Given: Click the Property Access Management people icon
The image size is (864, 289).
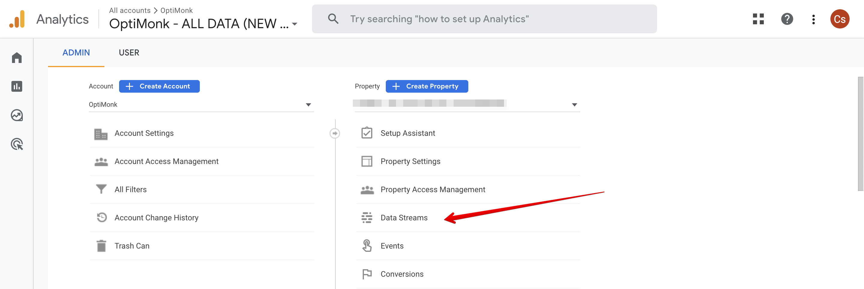Looking at the screenshot, I should (x=367, y=190).
